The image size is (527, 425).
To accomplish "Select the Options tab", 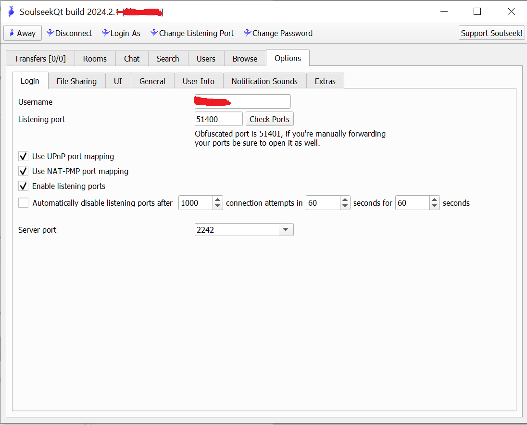I will point(288,58).
